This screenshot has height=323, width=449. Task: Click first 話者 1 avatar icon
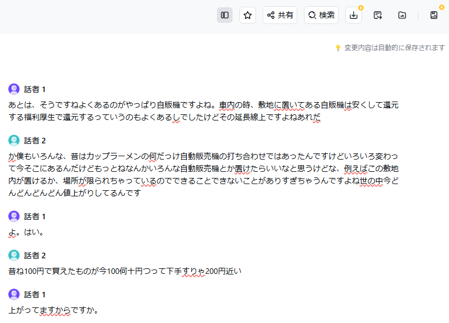tap(14, 89)
